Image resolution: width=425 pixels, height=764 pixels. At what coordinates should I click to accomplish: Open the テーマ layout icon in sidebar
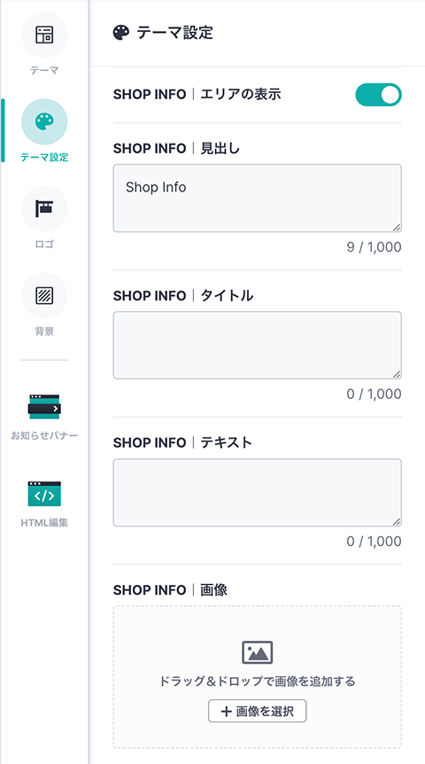(x=44, y=35)
